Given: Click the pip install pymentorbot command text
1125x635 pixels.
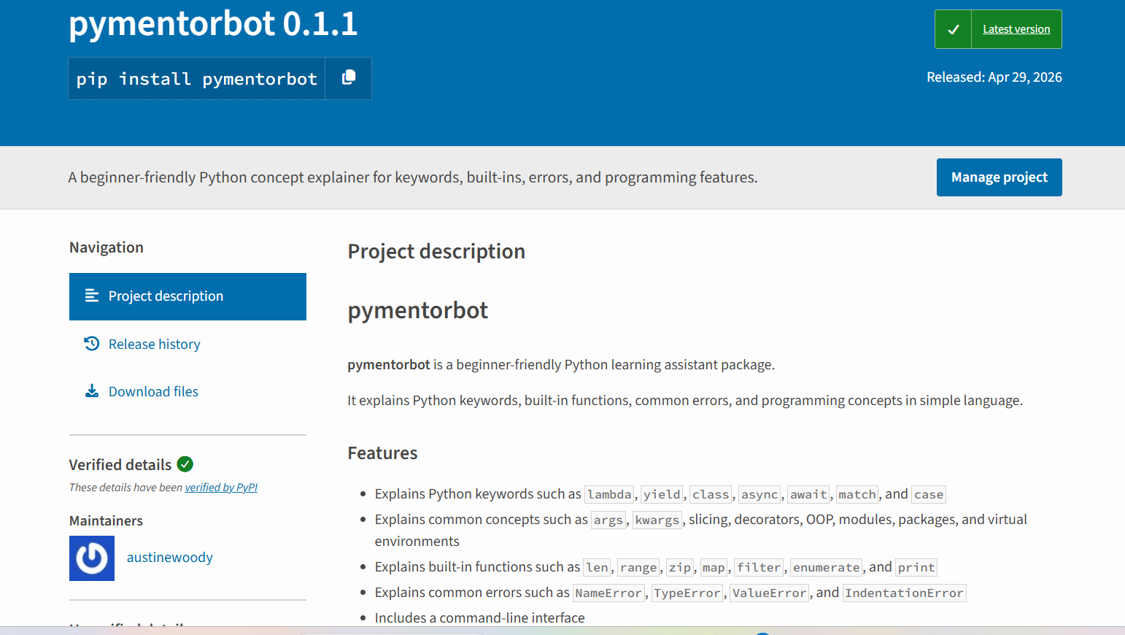Looking at the screenshot, I should [x=197, y=79].
